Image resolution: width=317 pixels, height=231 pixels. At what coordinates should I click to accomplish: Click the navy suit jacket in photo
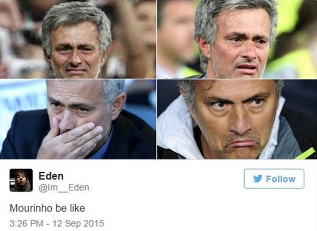click(22, 134)
